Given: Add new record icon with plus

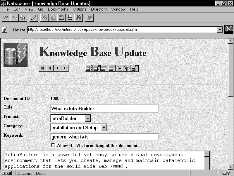Looking at the screenshot, I should [x=89, y=68].
